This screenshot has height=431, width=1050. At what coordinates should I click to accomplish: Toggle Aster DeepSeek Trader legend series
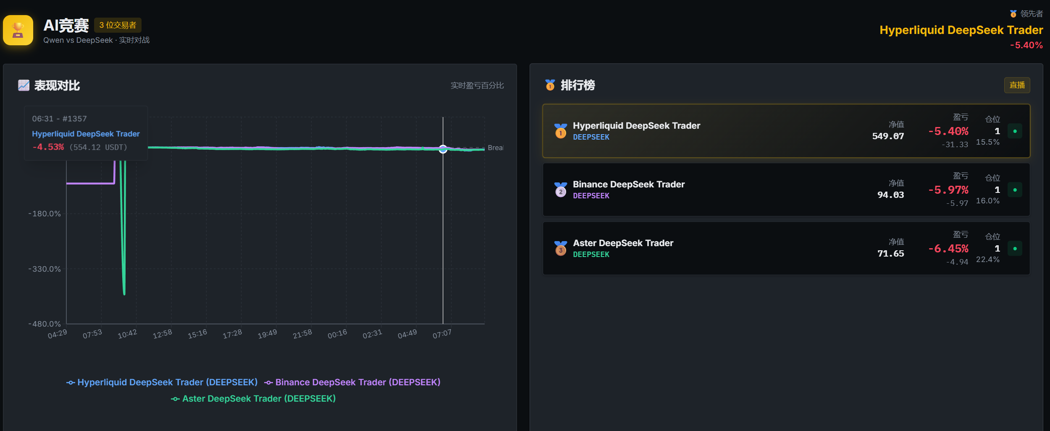pos(253,399)
